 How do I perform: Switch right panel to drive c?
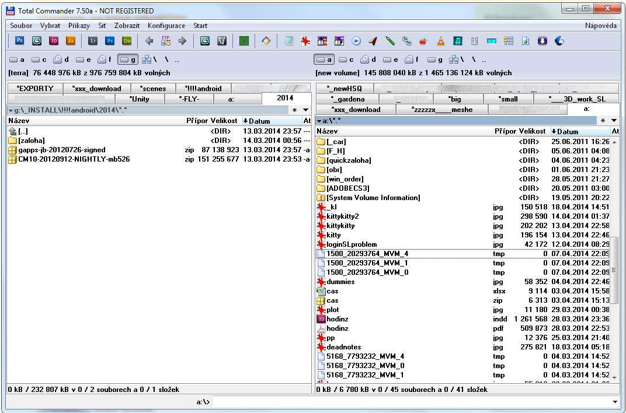click(x=346, y=60)
